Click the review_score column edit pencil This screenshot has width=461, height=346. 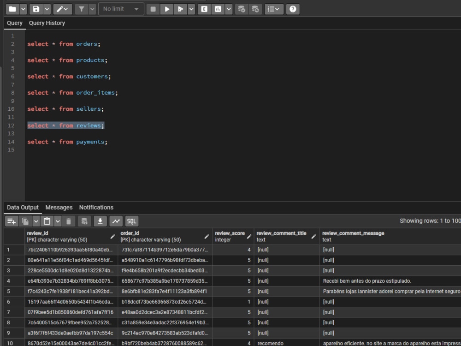[249, 237]
